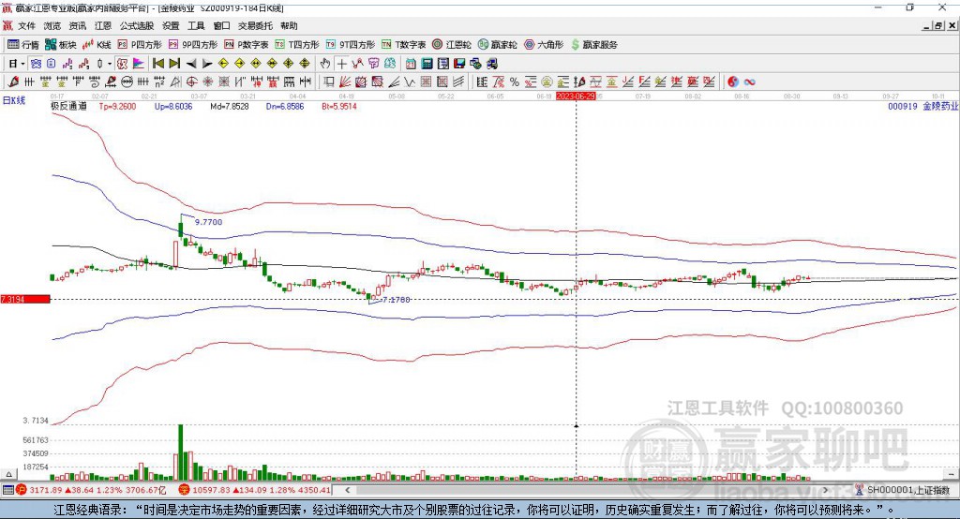This screenshot has height=519, width=960.
Task: Select the circled crosshair target icon
Action: 191,82
